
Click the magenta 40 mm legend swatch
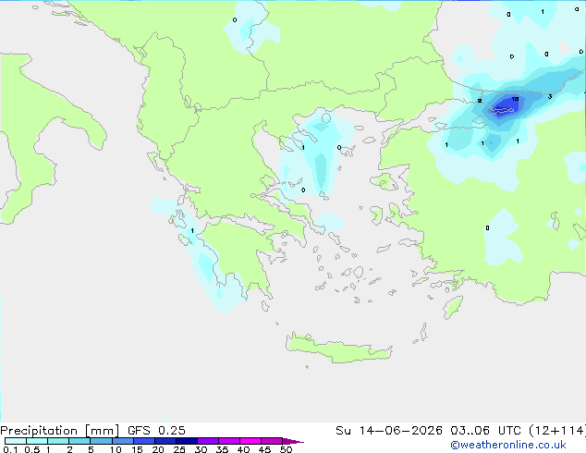[250, 441]
